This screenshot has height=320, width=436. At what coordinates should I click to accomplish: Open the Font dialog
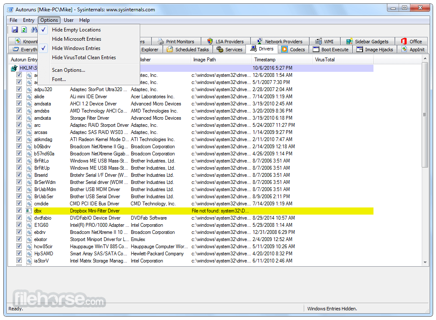pos(89,79)
